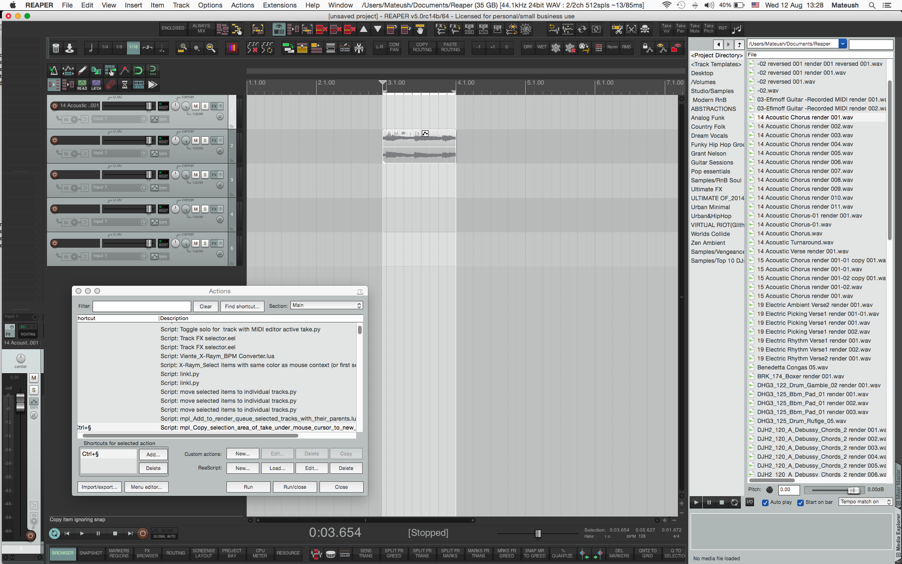Click the download/save arrow toolbar icon
Viewport: 902px width, 564px height.
70,47
